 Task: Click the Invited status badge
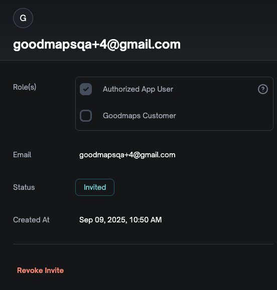[x=95, y=187]
